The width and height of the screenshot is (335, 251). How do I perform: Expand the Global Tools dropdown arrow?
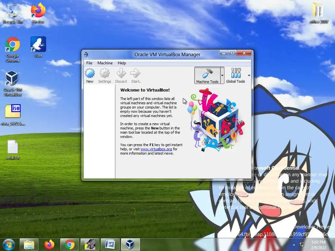point(249,75)
